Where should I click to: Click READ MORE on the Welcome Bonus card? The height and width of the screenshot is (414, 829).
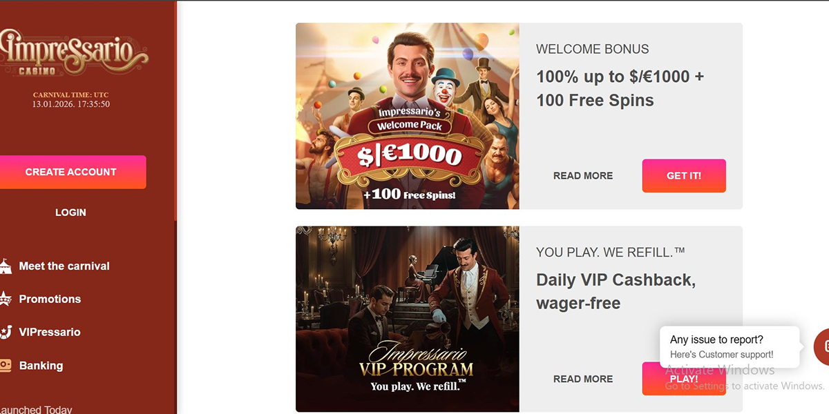(583, 176)
